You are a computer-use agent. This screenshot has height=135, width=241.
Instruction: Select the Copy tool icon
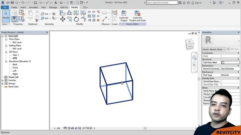(x=69, y=19)
